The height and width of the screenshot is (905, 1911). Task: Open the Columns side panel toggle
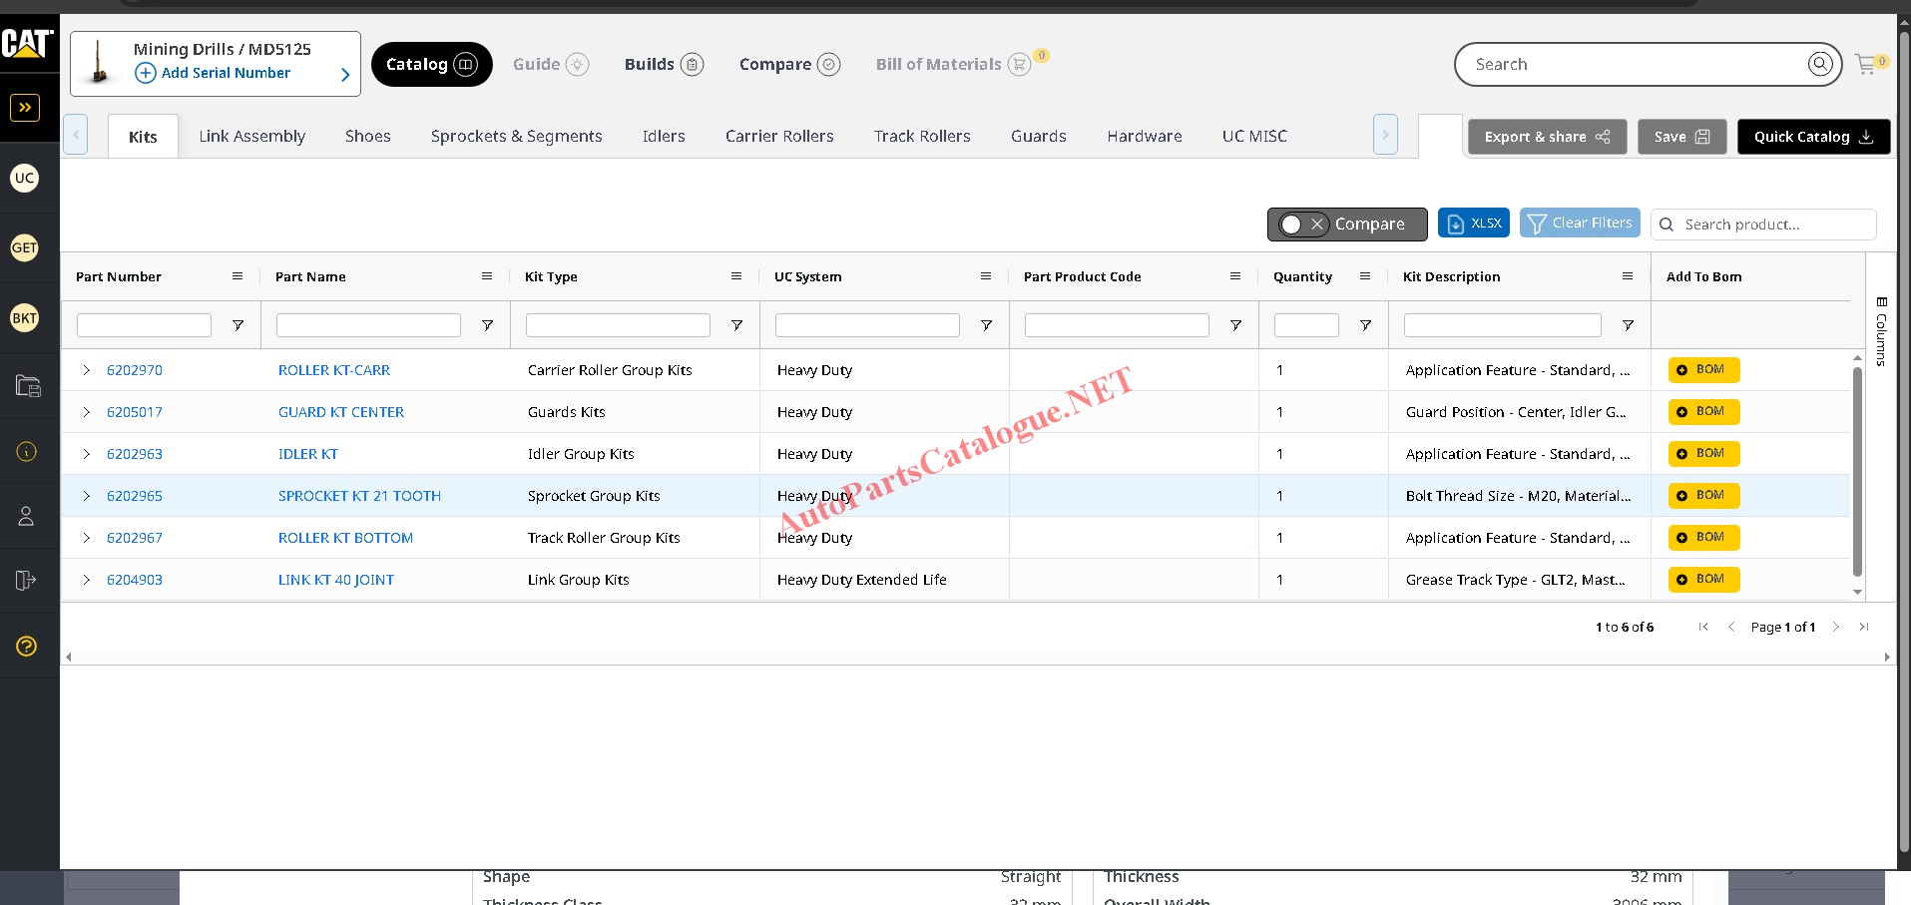coord(1881,331)
